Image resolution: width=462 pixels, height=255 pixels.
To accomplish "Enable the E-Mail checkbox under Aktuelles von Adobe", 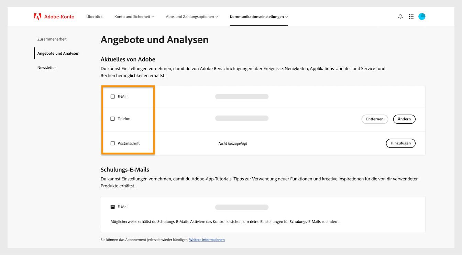I will click(x=112, y=97).
